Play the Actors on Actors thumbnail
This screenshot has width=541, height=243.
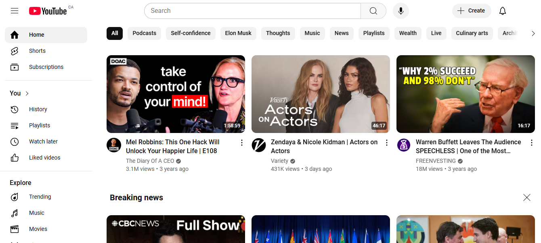tap(321, 94)
